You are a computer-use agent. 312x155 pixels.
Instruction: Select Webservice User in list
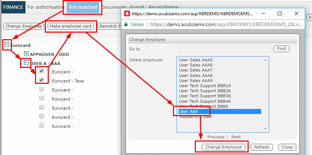click(x=196, y=117)
